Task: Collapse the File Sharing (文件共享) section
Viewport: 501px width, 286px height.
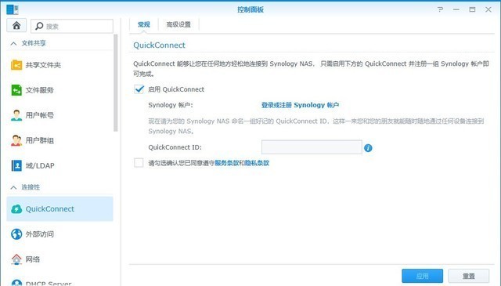Action: (x=13, y=43)
